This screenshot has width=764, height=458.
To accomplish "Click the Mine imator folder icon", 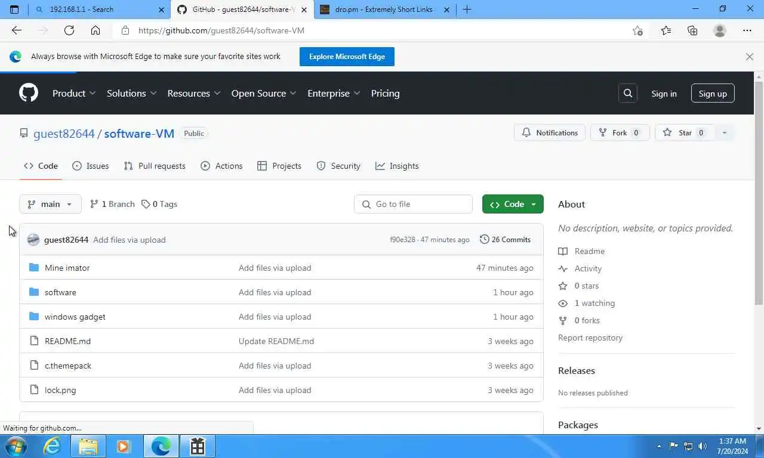I will pyautogui.click(x=34, y=268).
